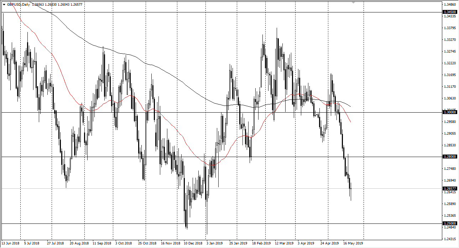
Task: Click the current price label 1.26577
Action: click(x=450, y=189)
